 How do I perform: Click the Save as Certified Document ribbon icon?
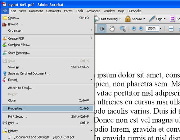click(5, 73)
